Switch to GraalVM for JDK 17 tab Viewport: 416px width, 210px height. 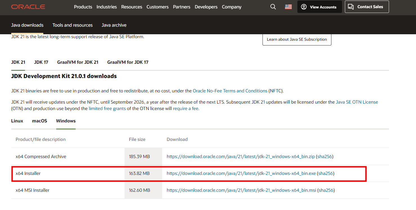coord(128,62)
